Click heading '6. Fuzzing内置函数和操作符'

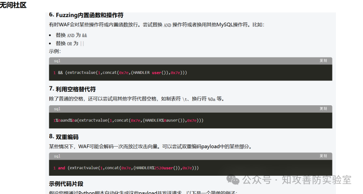[x=86, y=15]
